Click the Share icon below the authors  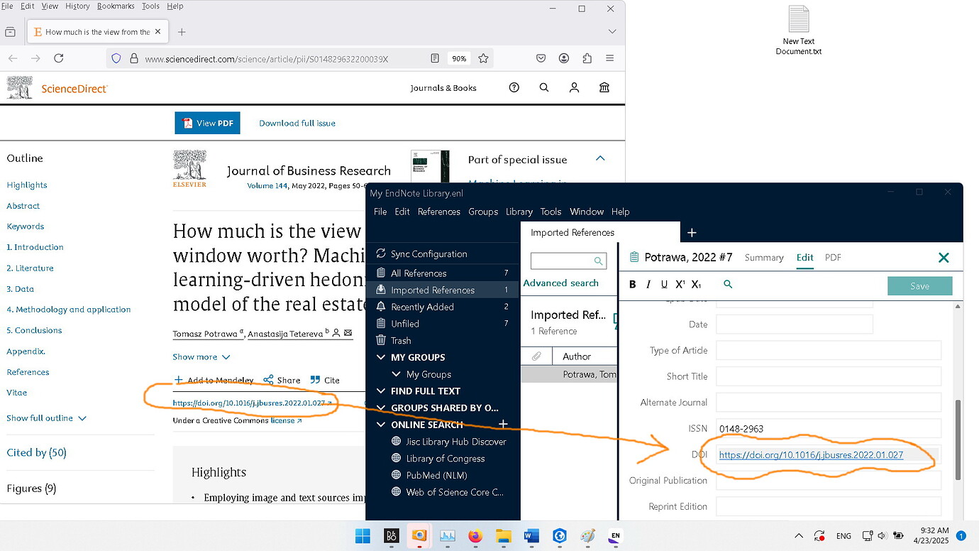pos(270,380)
